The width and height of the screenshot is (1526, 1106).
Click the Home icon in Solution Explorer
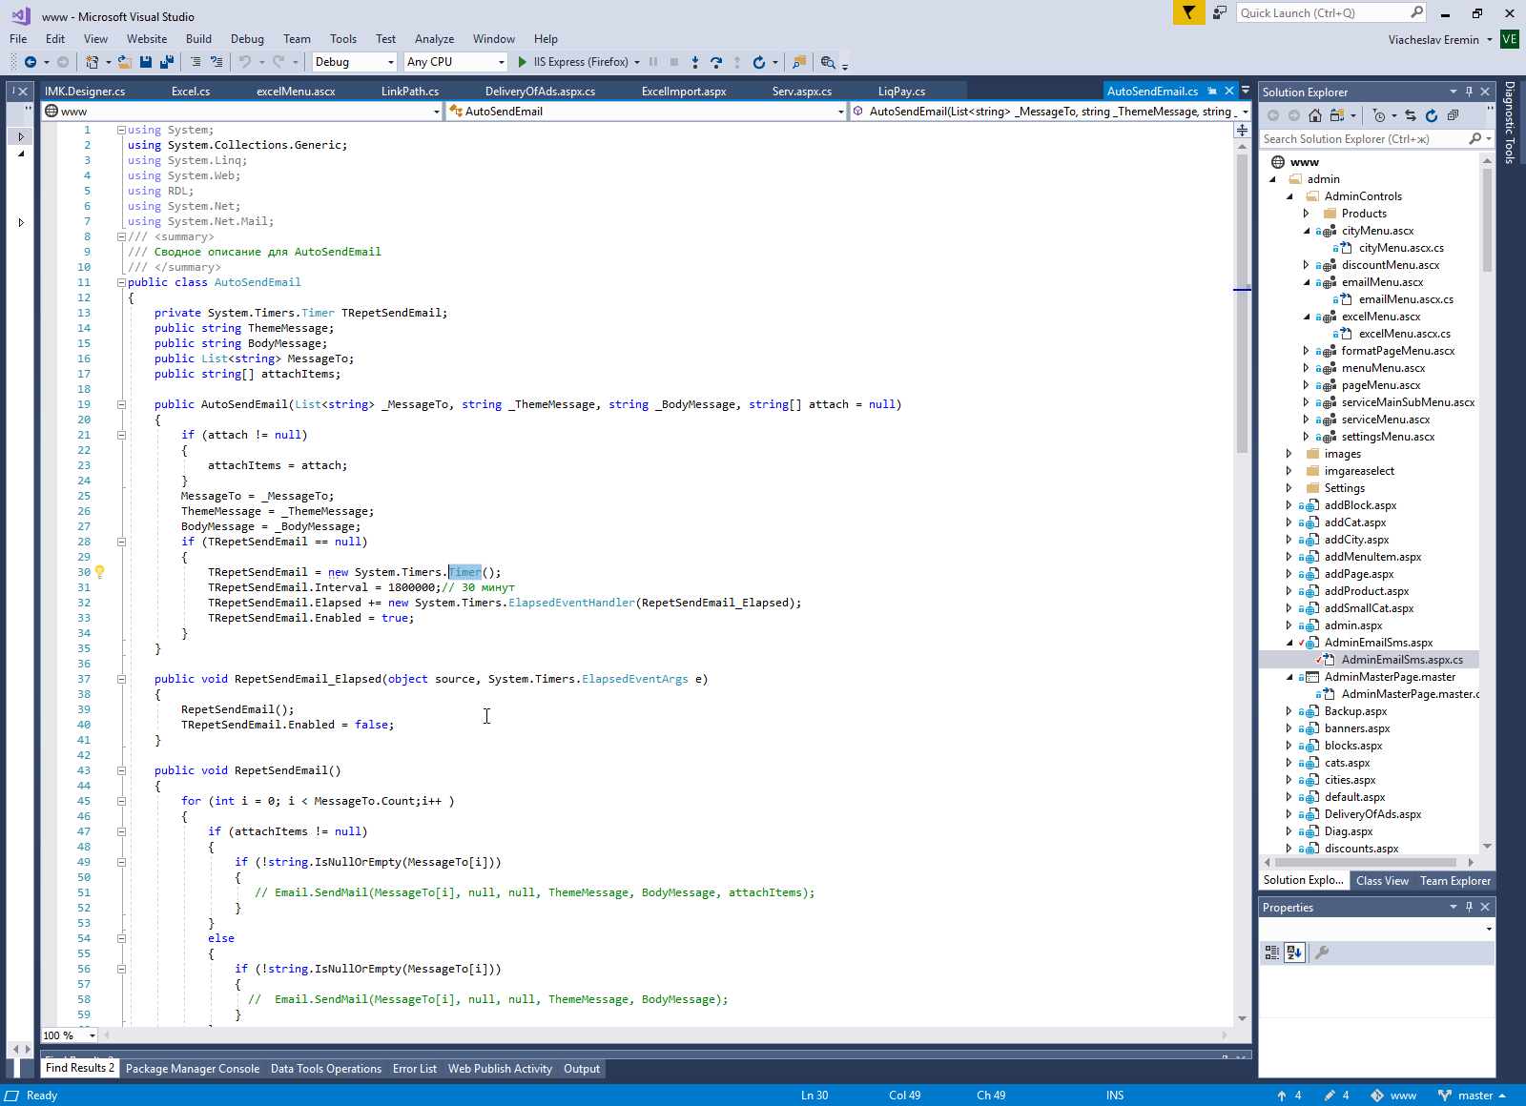pyautogui.click(x=1315, y=115)
